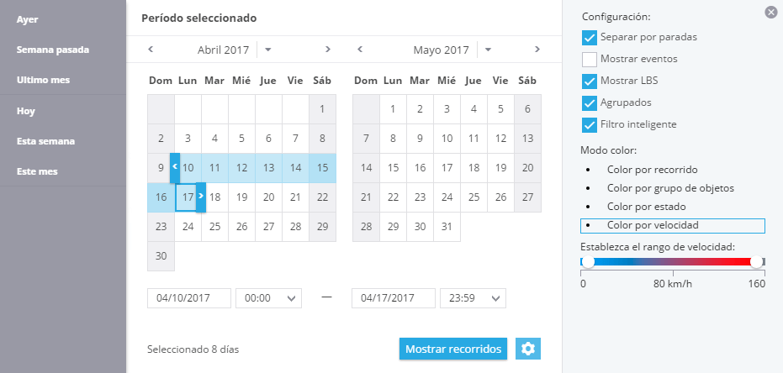Click the 04/17/2017 end date field
This screenshot has height=373, width=783.
pos(394,298)
